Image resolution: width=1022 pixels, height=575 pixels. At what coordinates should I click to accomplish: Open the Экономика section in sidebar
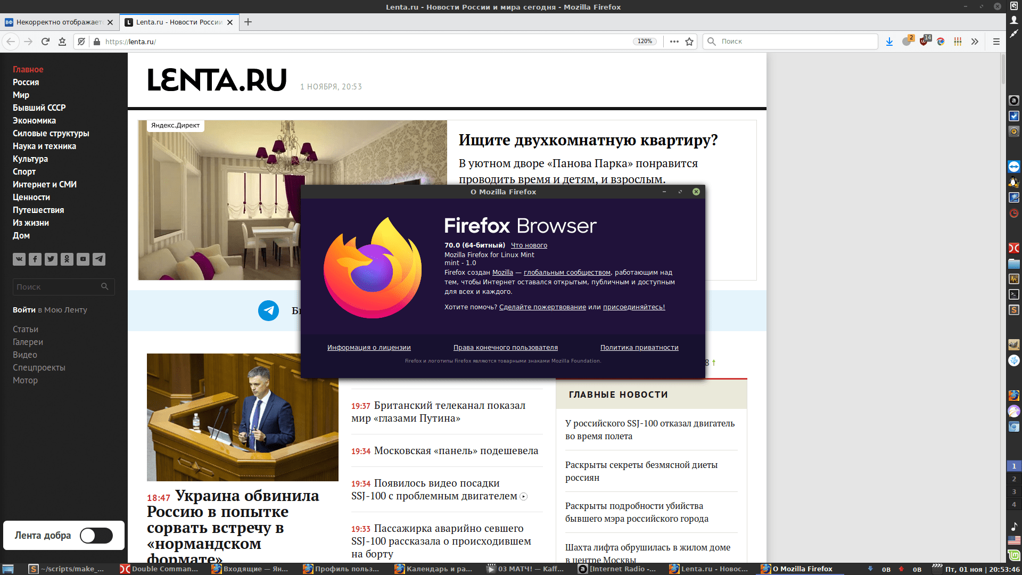click(x=34, y=121)
